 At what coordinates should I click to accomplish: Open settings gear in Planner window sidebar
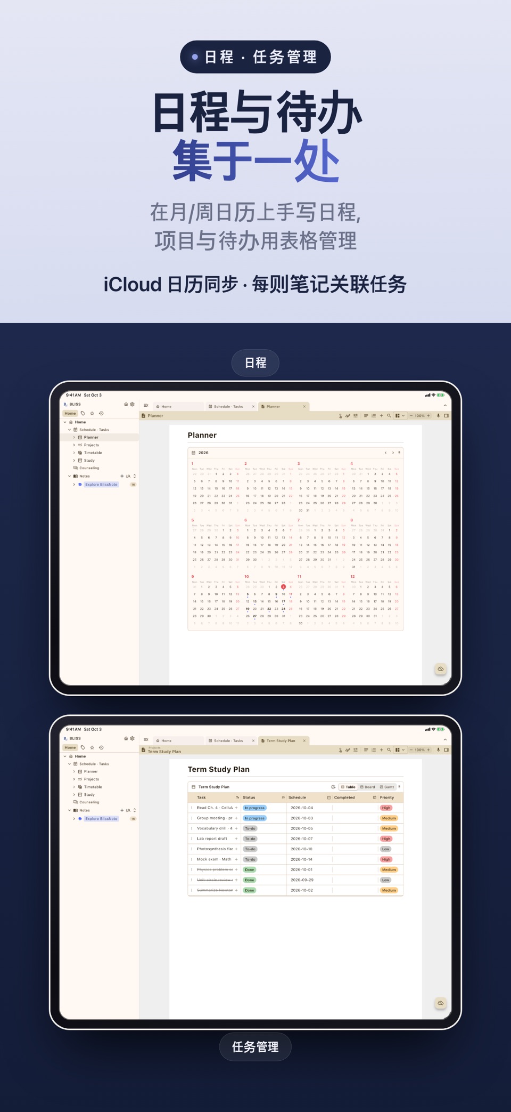point(133,404)
